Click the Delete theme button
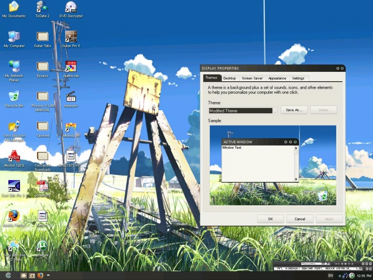 [x=324, y=110]
